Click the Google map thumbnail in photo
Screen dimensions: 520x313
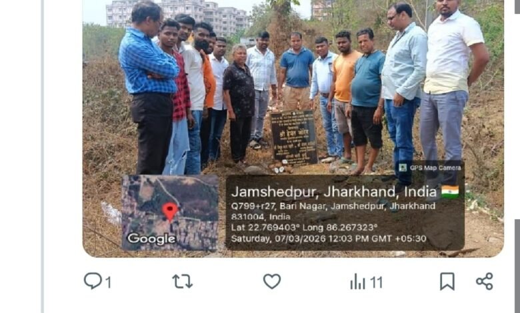[170, 212]
